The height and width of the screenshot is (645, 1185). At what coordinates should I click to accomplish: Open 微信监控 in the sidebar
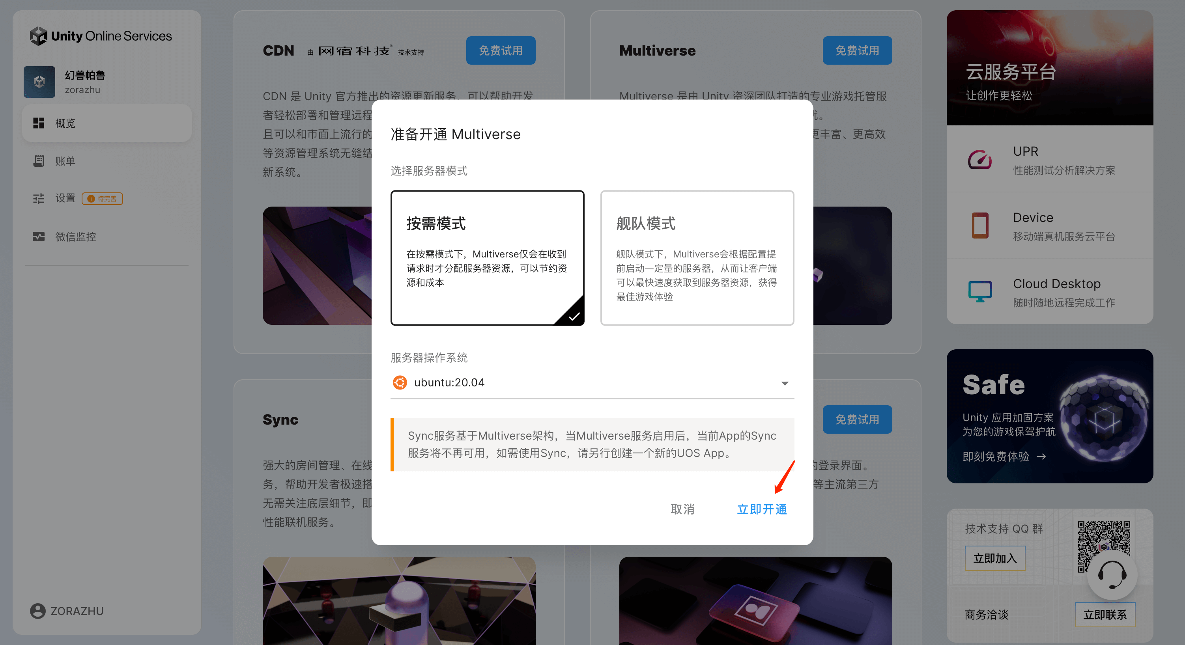(75, 237)
